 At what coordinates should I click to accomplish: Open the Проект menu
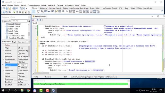tap(44, 5)
